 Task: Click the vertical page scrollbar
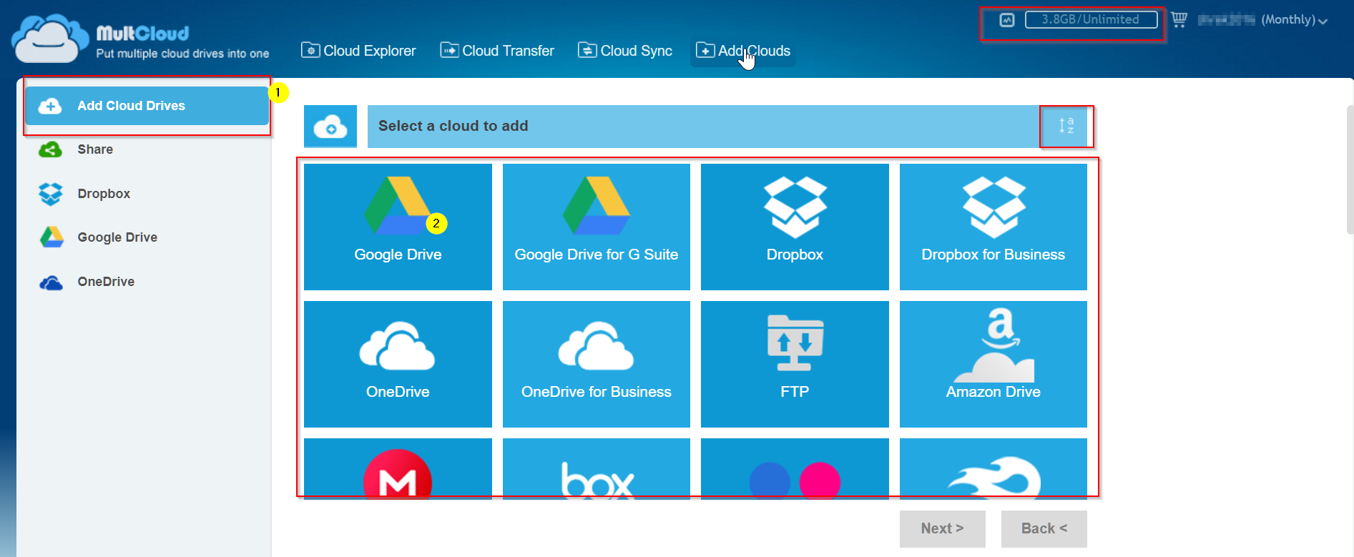click(1350, 169)
